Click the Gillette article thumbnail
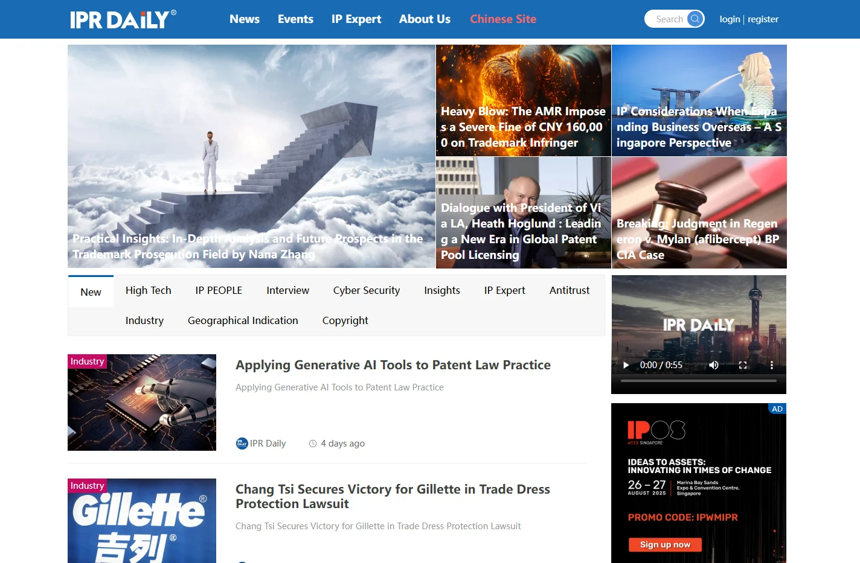860x563 pixels. click(x=142, y=521)
